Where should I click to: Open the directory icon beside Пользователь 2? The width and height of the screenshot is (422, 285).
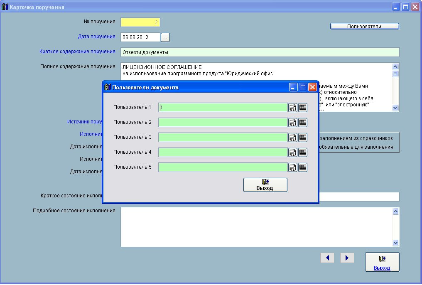(293, 123)
